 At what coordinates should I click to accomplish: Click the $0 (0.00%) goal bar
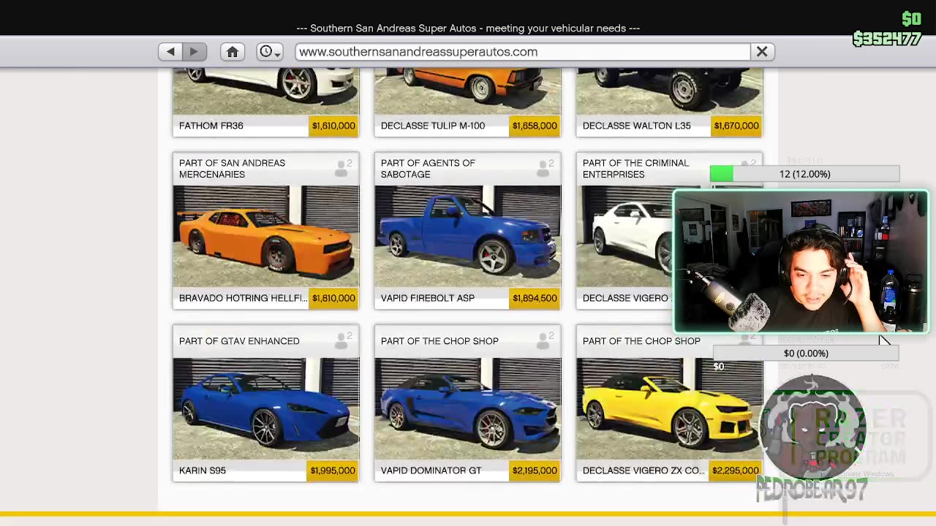pos(806,354)
